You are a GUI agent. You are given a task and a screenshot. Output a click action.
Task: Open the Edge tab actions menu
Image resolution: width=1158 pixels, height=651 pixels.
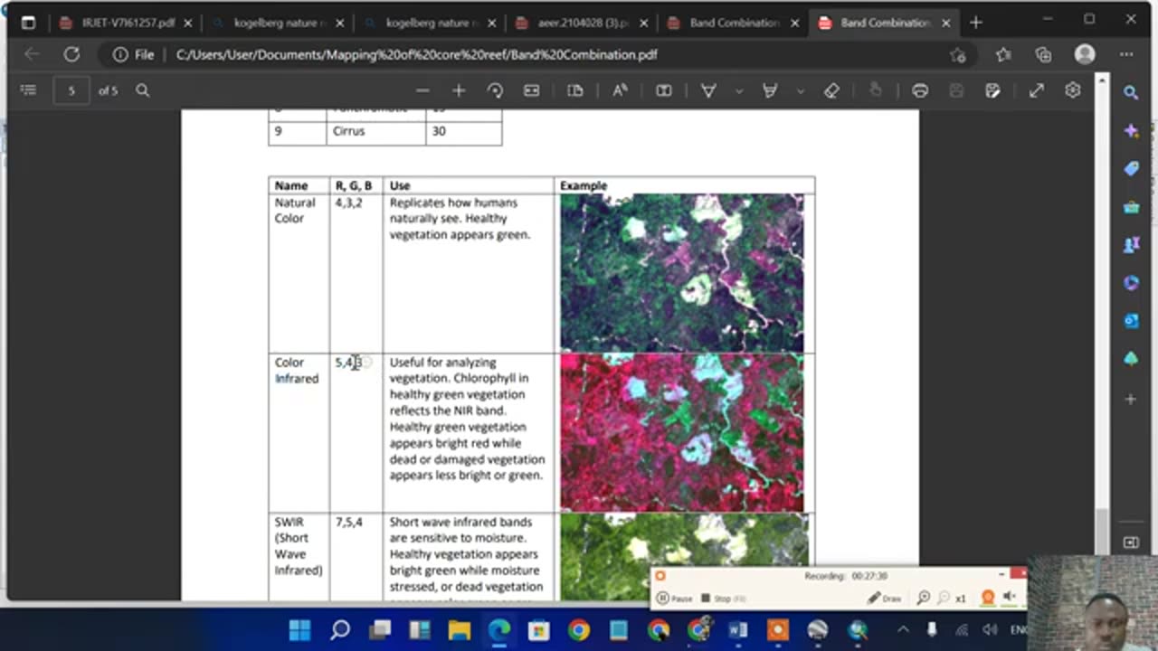(x=28, y=23)
